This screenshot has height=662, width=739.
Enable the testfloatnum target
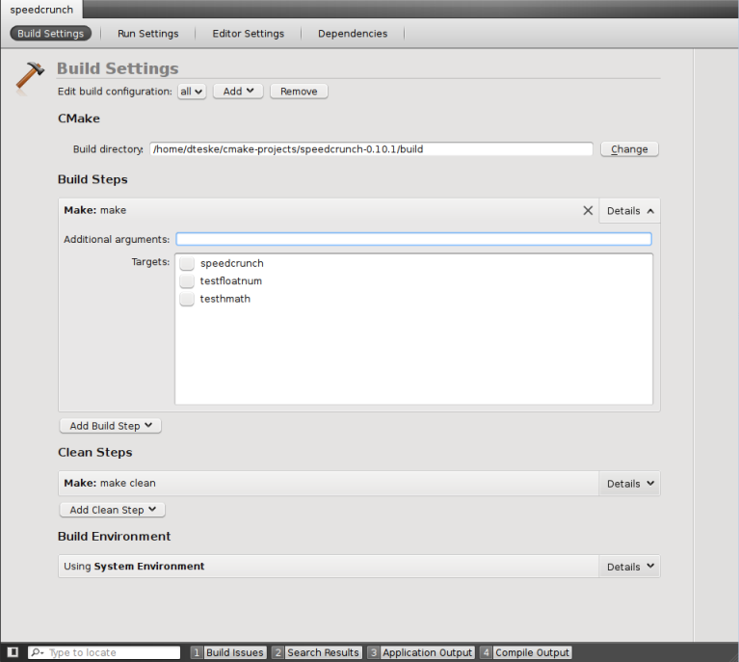[x=187, y=281]
